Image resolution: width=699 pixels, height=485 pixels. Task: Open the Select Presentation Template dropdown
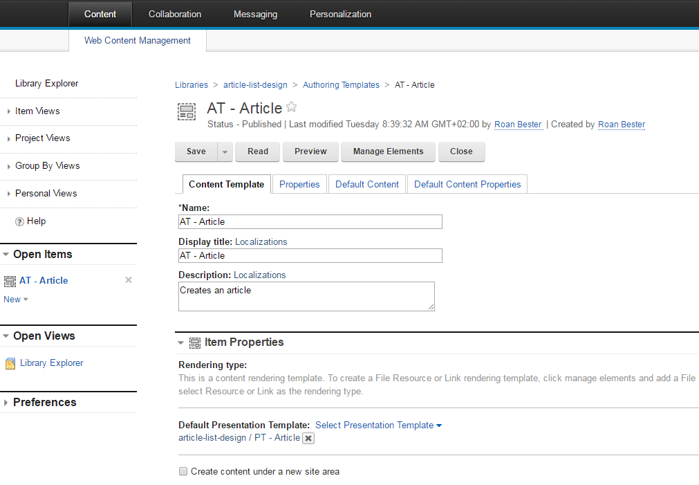click(378, 425)
